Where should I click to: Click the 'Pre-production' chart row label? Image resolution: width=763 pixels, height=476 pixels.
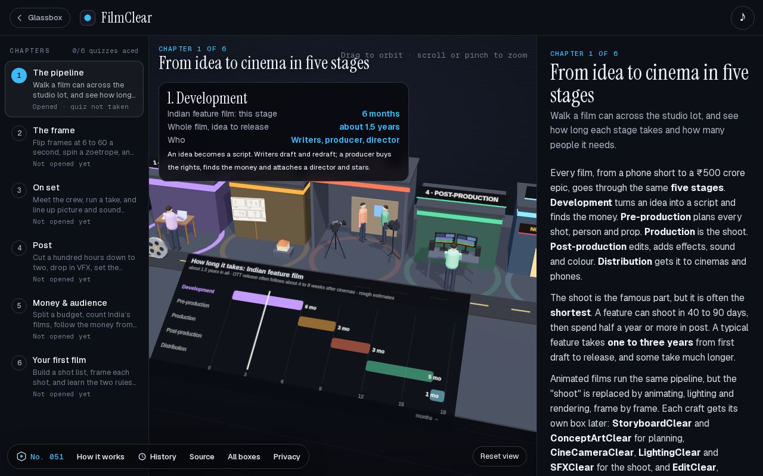193,303
